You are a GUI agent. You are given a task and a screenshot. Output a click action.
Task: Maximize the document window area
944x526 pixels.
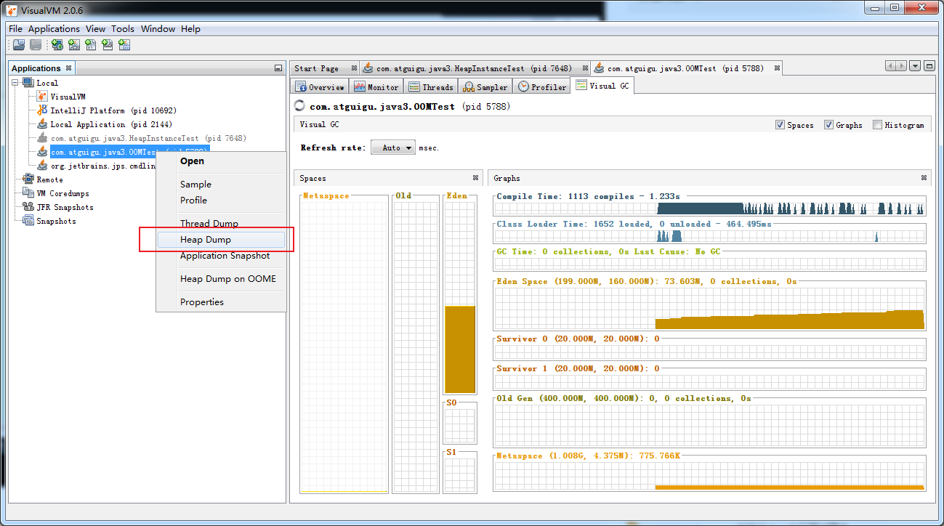point(929,66)
